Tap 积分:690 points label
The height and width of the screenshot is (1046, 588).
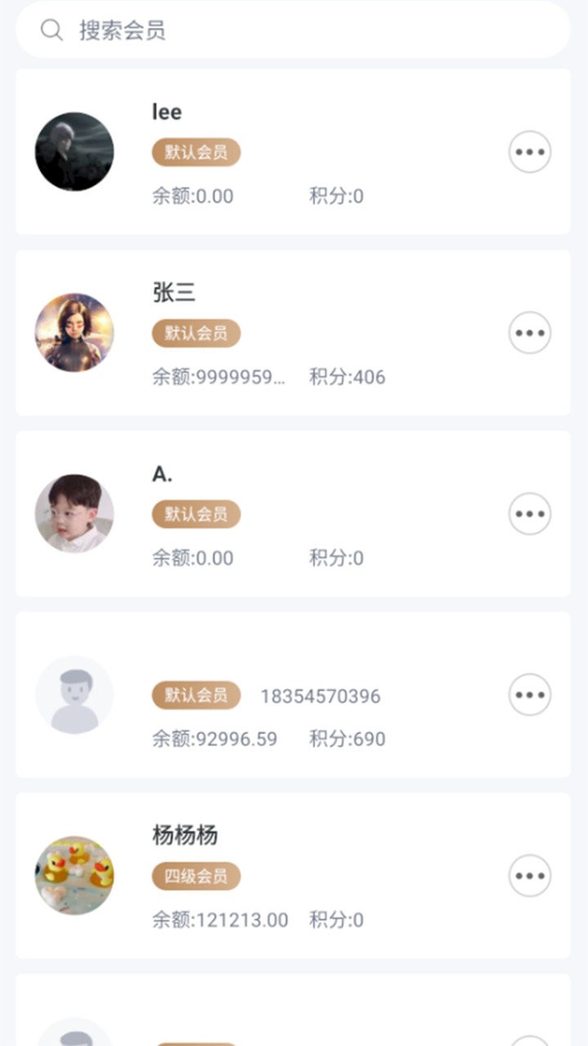(347, 739)
